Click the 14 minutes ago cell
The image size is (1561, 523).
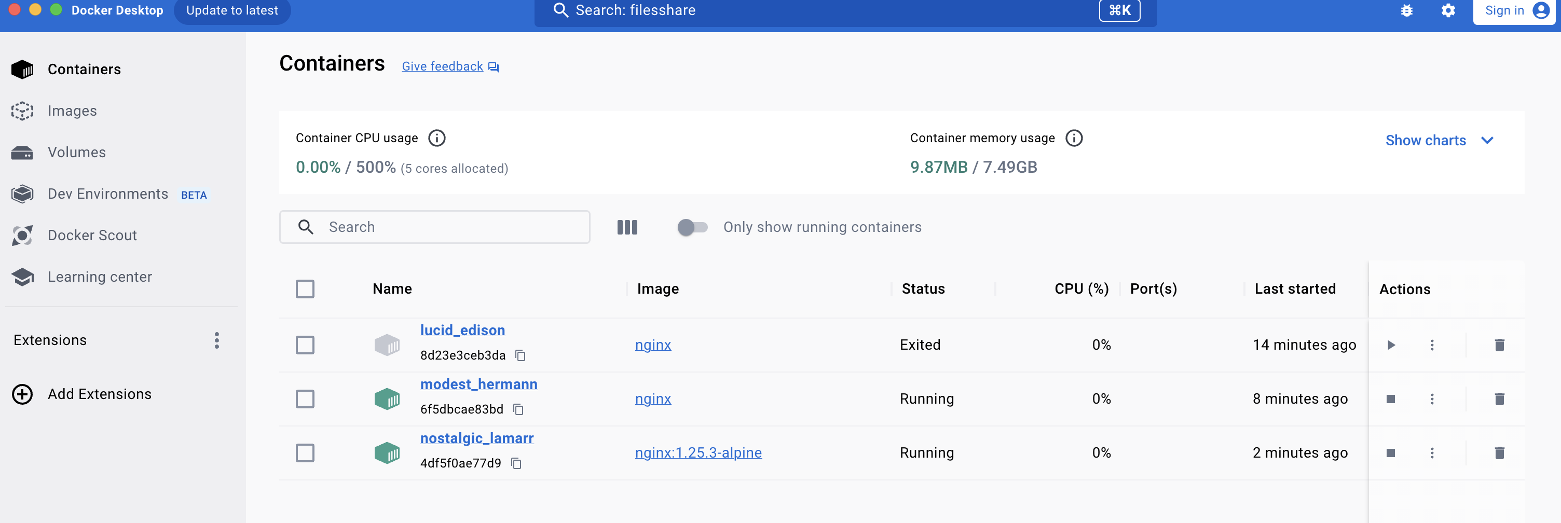1304,345
